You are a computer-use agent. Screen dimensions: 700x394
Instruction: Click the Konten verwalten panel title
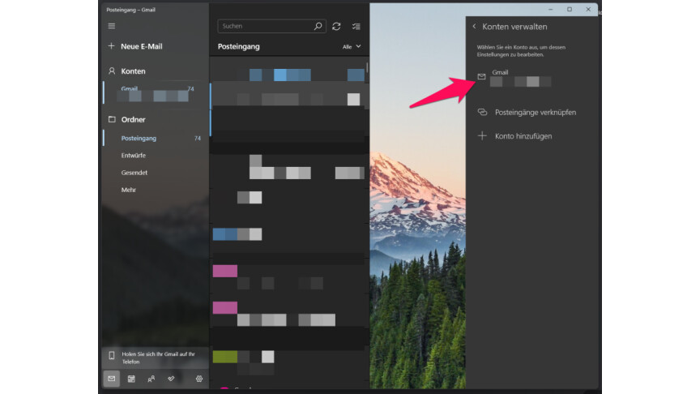tap(514, 27)
